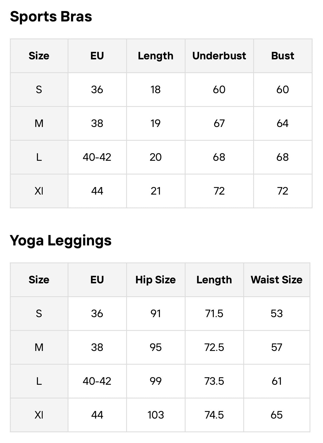Click waist size value 61

point(277,381)
